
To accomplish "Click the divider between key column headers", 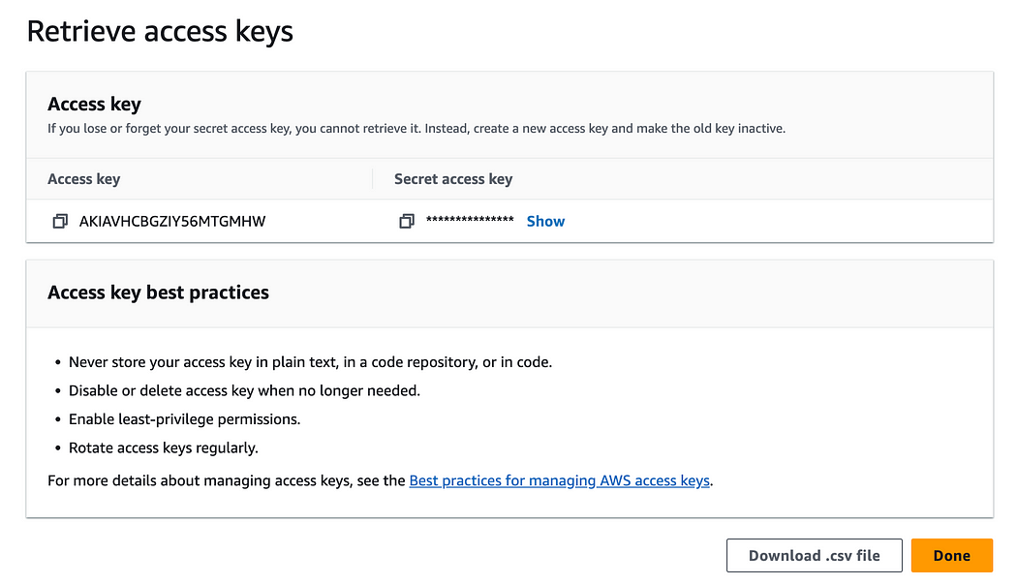I will pos(372,179).
